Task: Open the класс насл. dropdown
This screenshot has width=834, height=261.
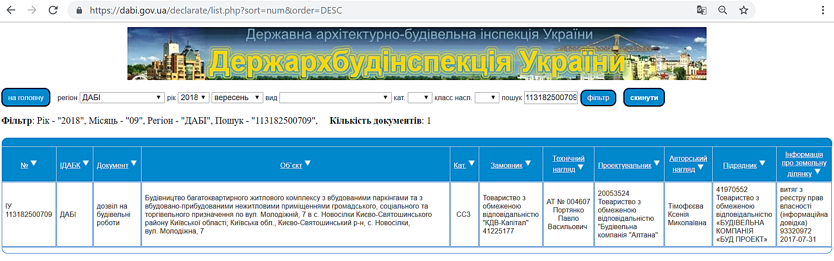Action: pos(487,97)
